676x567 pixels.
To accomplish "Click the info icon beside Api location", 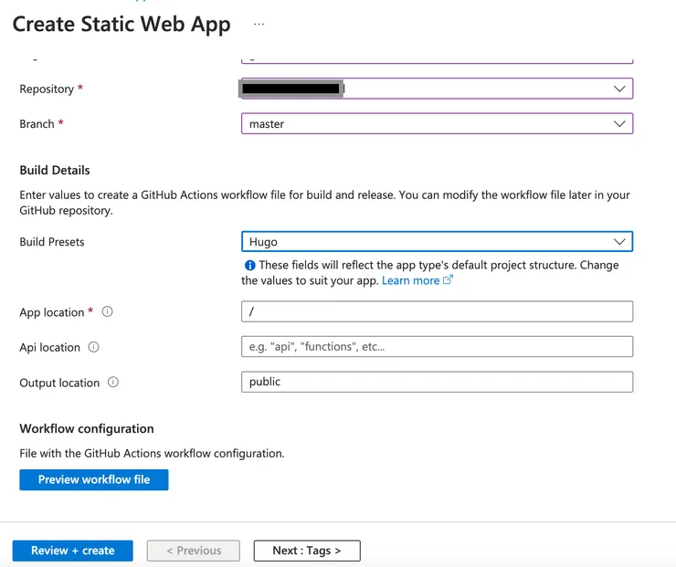I will pyautogui.click(x=93, y=347).
